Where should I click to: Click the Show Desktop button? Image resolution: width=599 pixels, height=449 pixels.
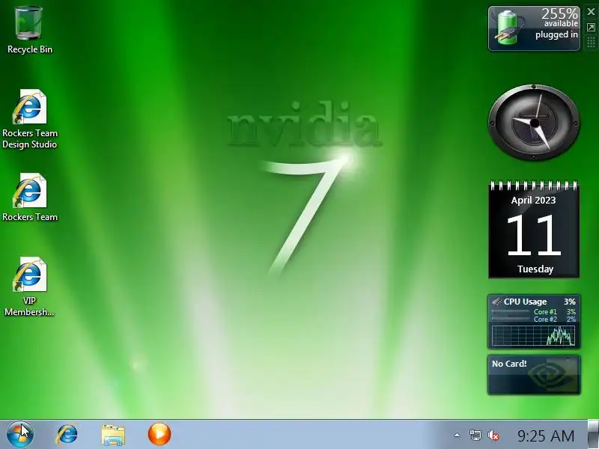click(593, 435)
